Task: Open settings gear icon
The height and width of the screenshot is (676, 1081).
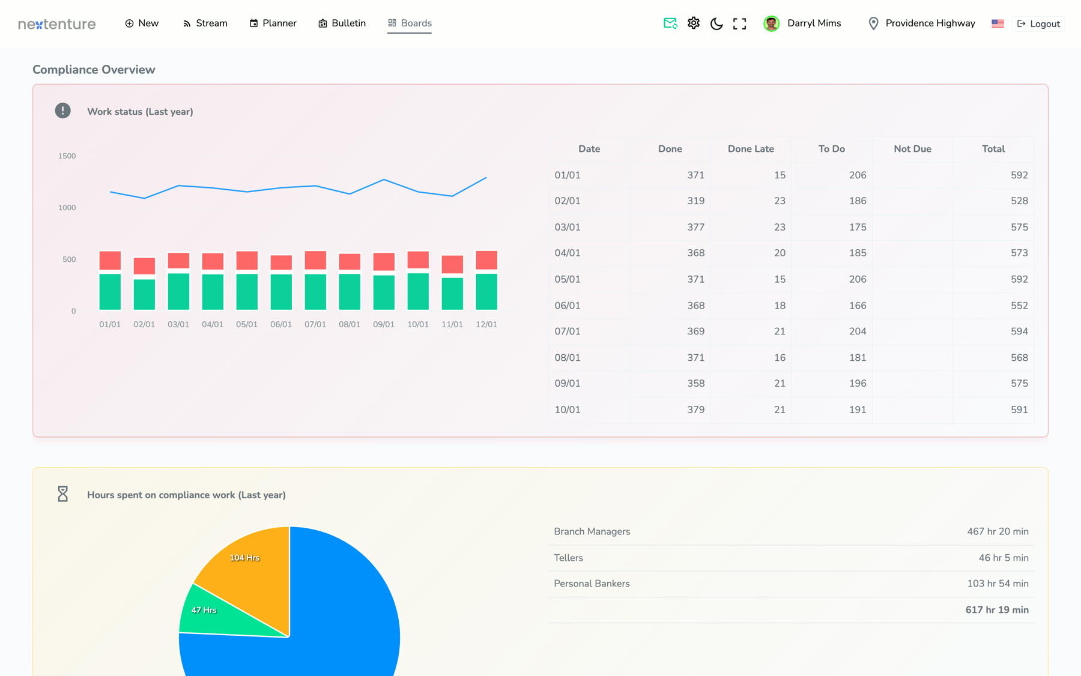Action: [694, 23]
